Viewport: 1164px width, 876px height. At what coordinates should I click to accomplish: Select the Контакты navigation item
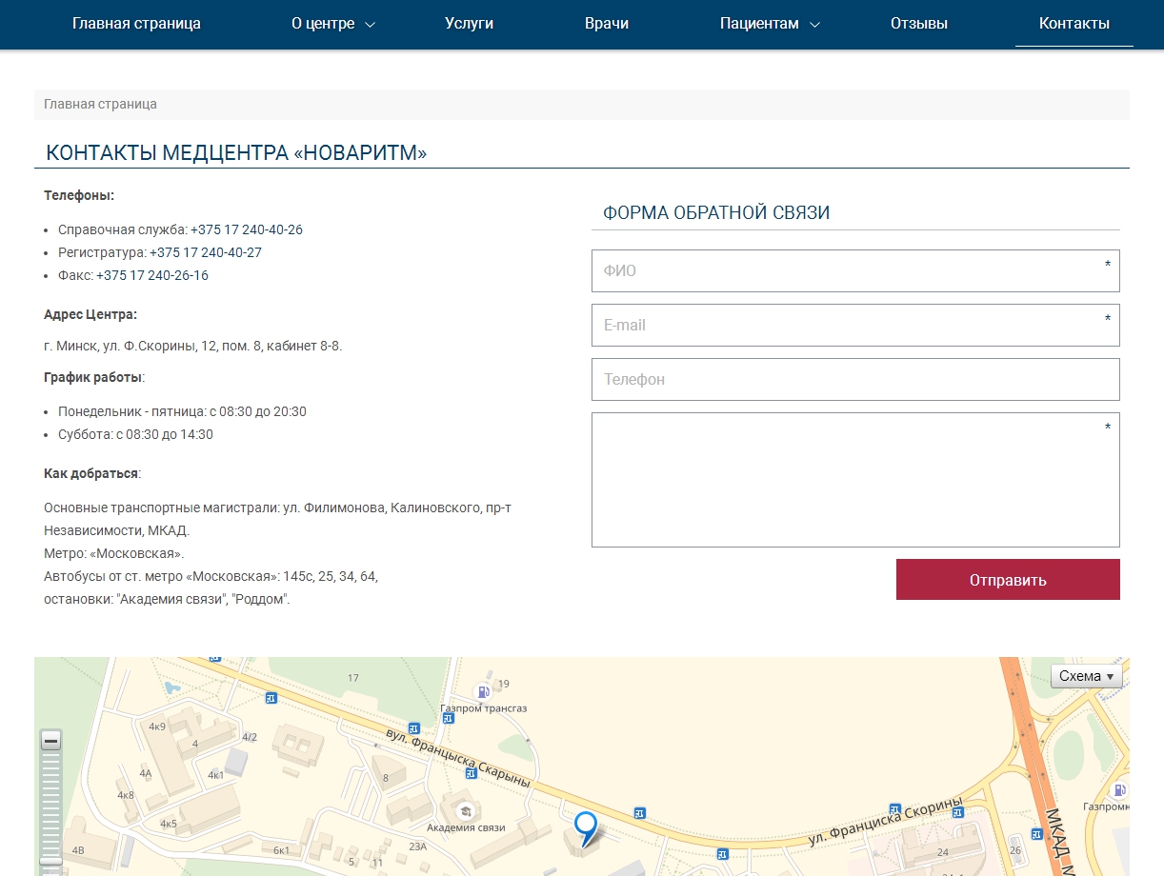click(1074, 24)
